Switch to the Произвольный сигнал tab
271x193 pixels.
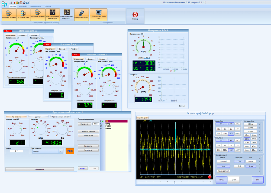[60, 117]
